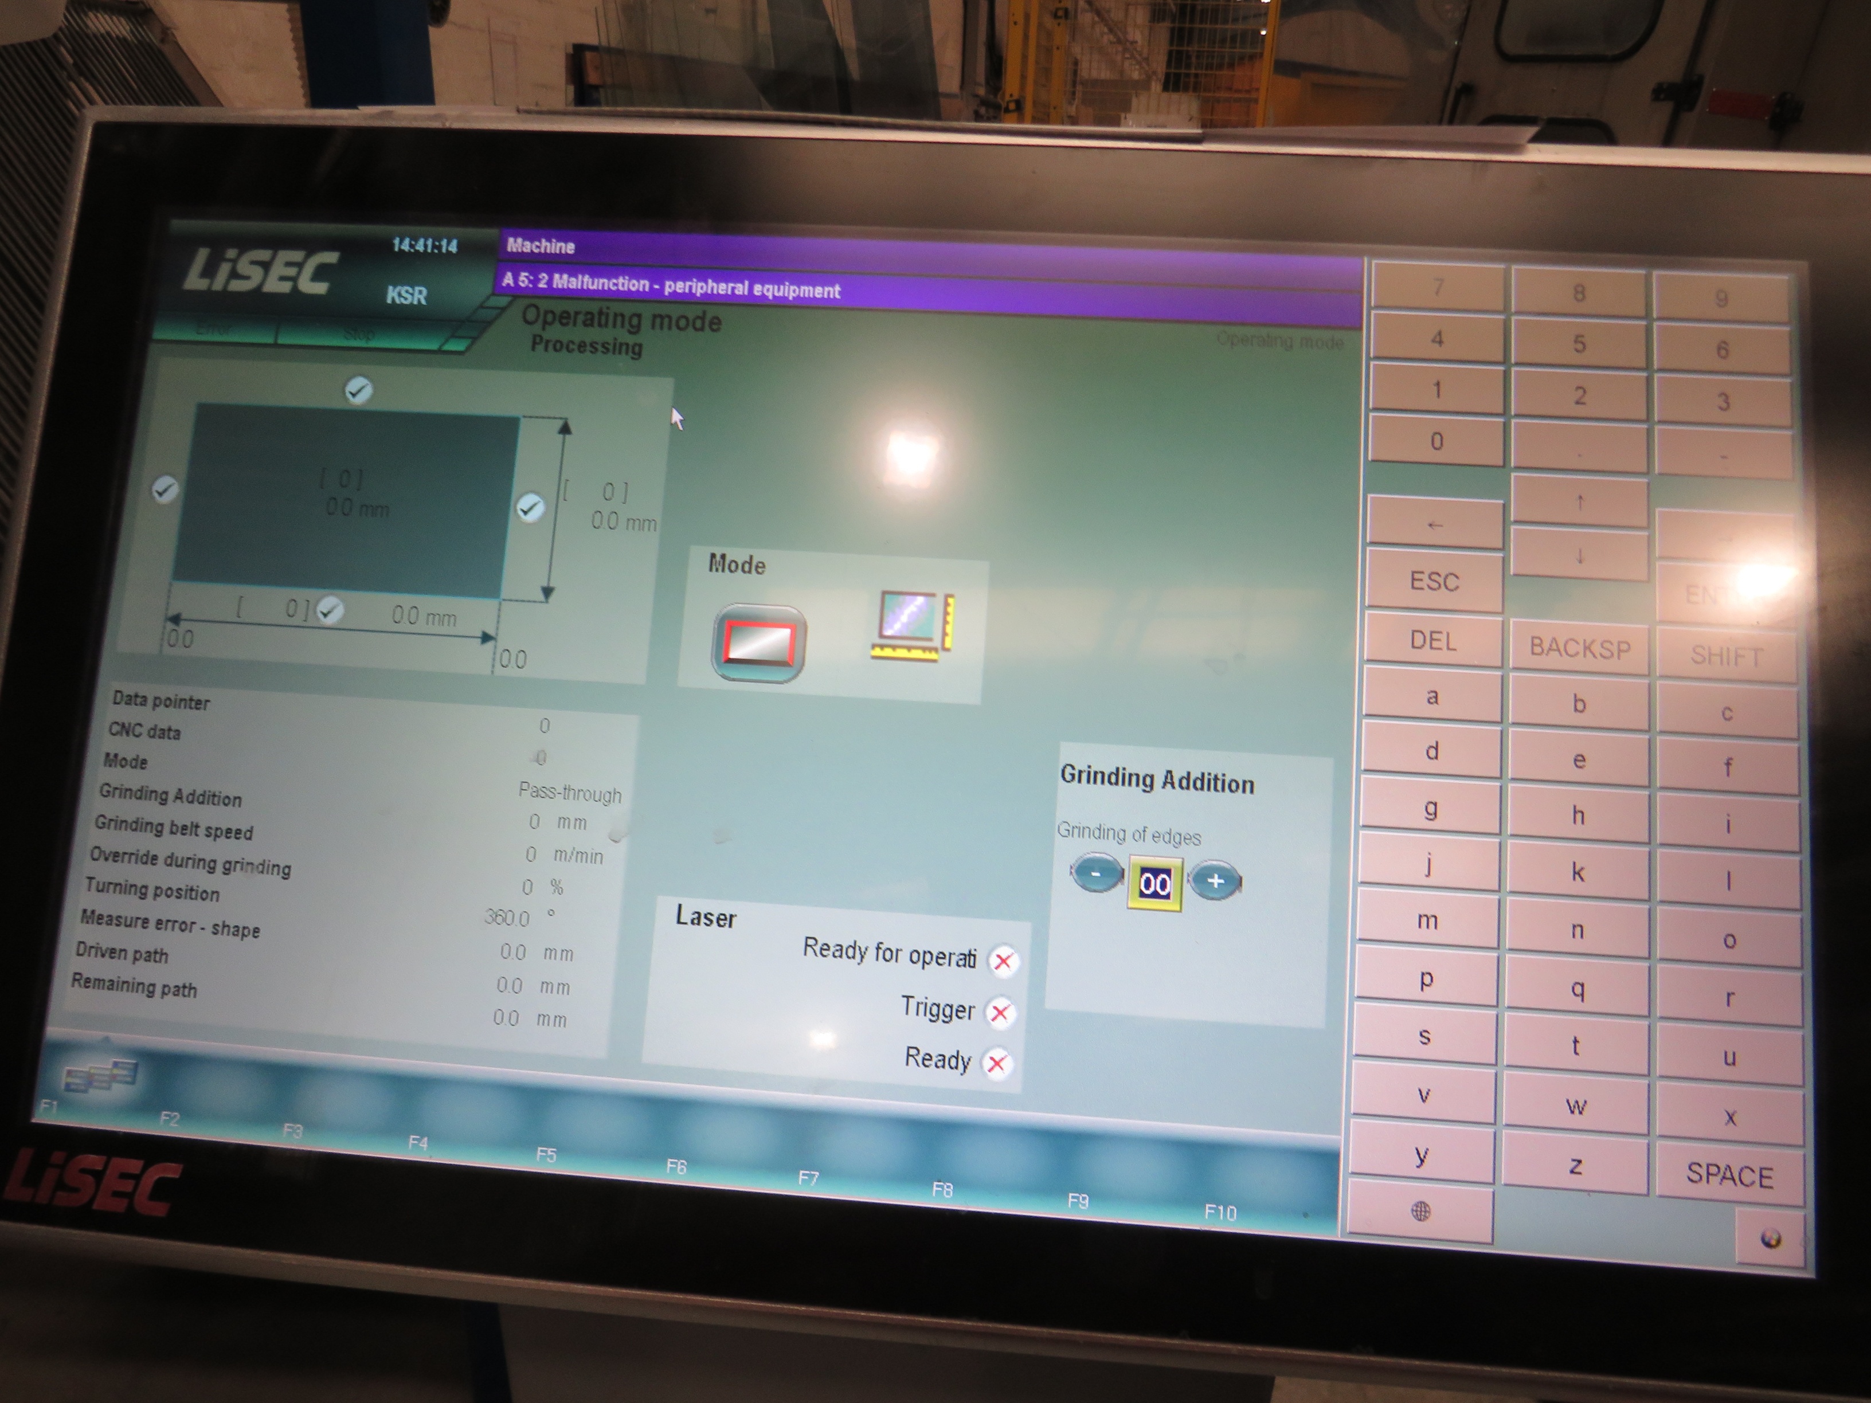1871x1403 pixels.
Task: Toggle the top edge checkmark
Action: (359, 390)
